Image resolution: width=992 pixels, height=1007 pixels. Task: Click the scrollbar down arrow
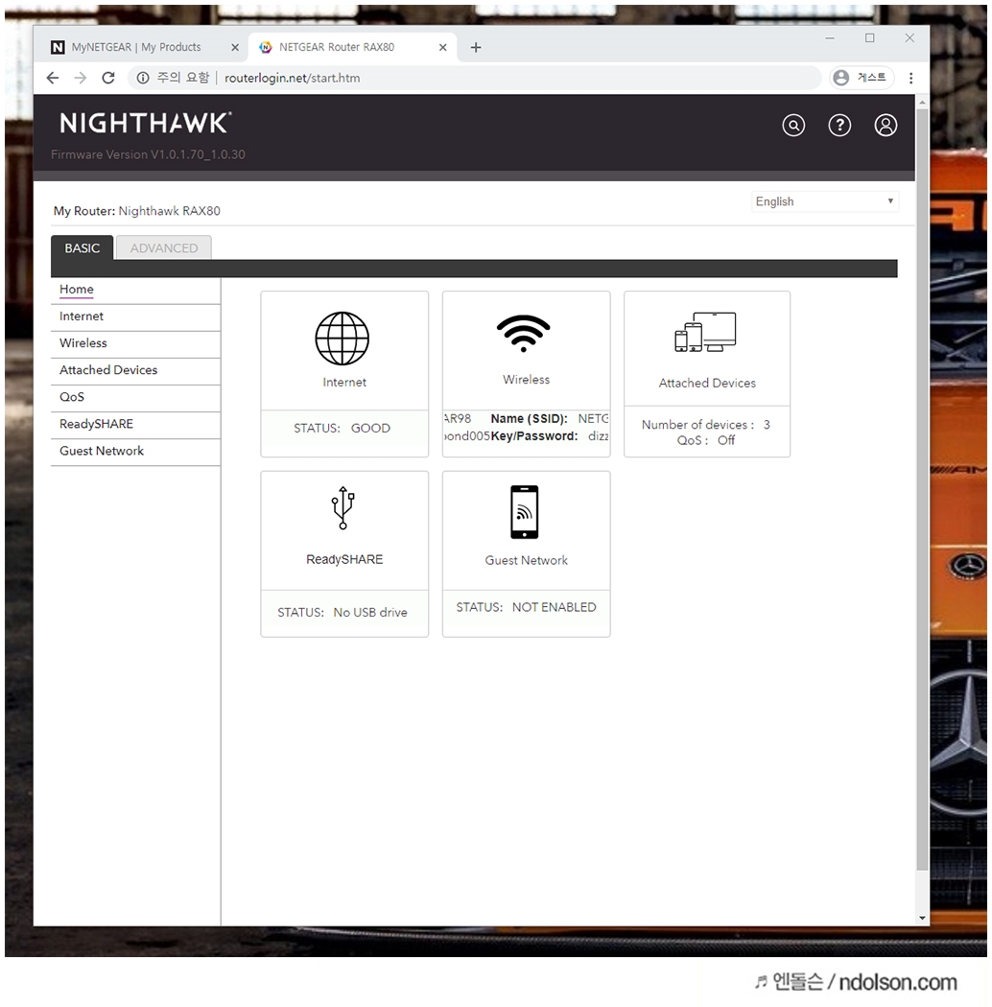pos(923,919)
